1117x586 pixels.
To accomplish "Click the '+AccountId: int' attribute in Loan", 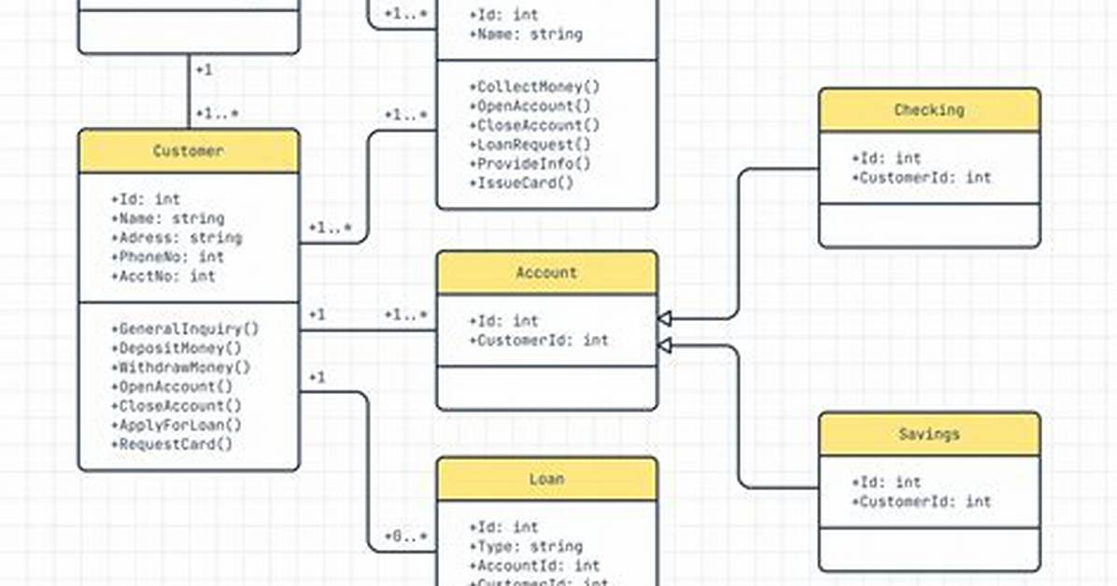I will pyautogui.click(x=535, y=566).
